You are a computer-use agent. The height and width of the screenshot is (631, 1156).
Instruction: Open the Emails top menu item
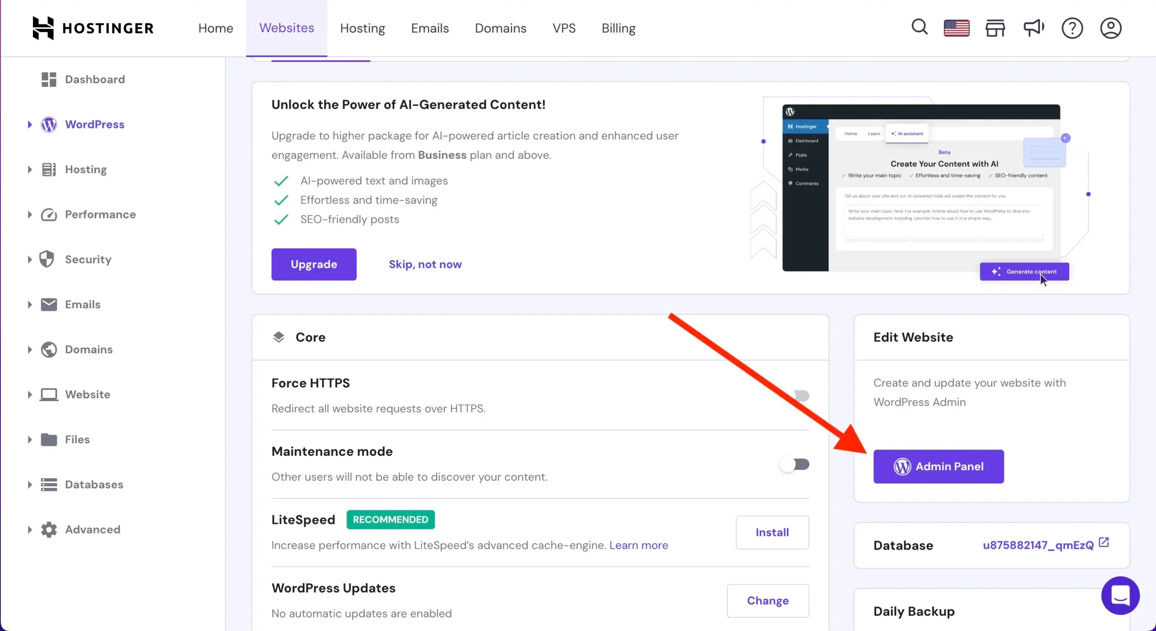(x=430, y=28)
